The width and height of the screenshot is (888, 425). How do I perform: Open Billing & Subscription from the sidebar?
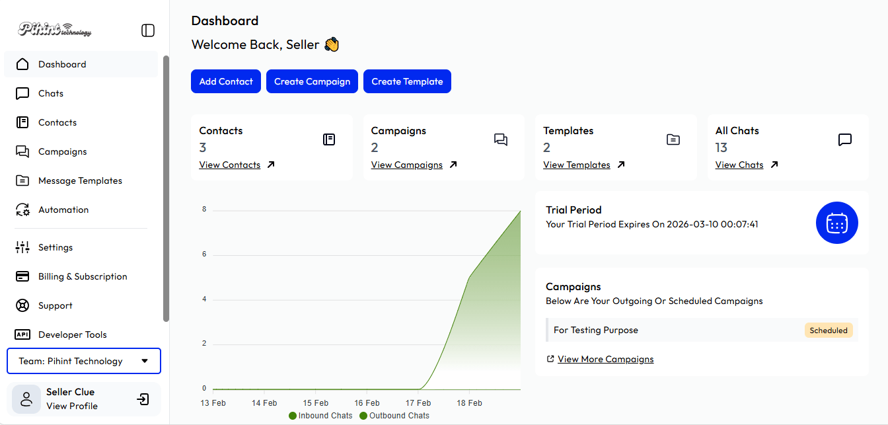click(x=83, y=276)
